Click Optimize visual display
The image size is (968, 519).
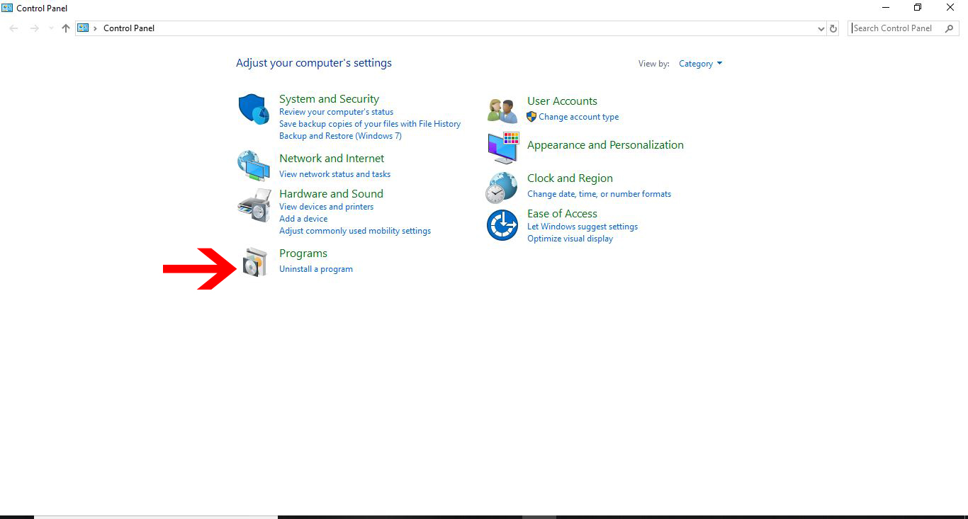pyautogui.click(x=570, y=239)
